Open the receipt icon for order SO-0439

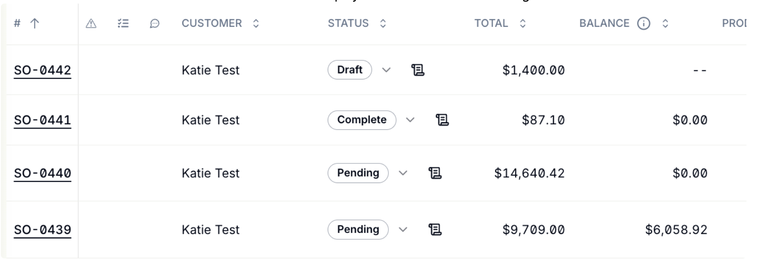click(x=435, y=229)
